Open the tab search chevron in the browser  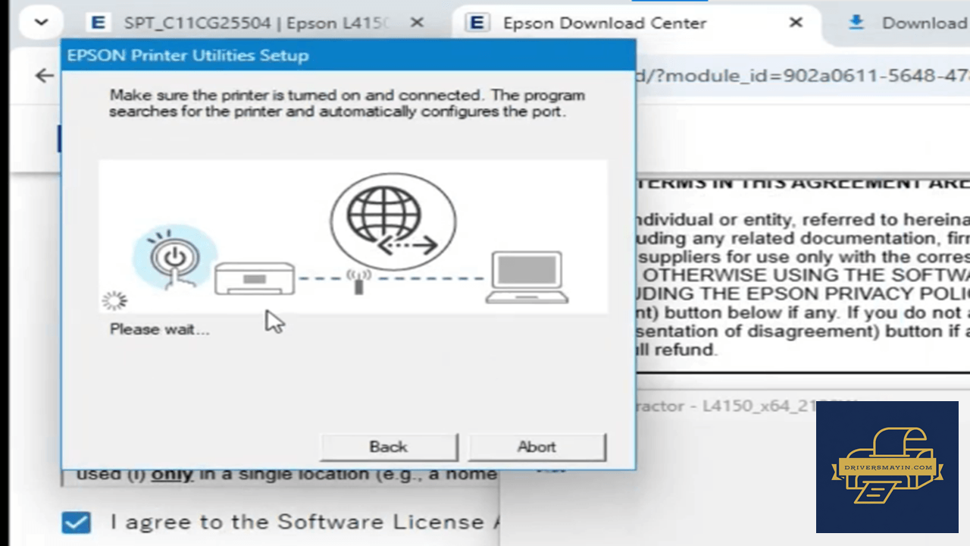pos(41,23)
